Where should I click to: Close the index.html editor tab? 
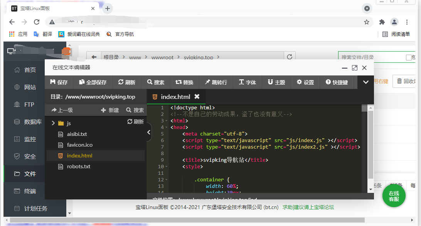pyautogui.click(x=197, y=97)
